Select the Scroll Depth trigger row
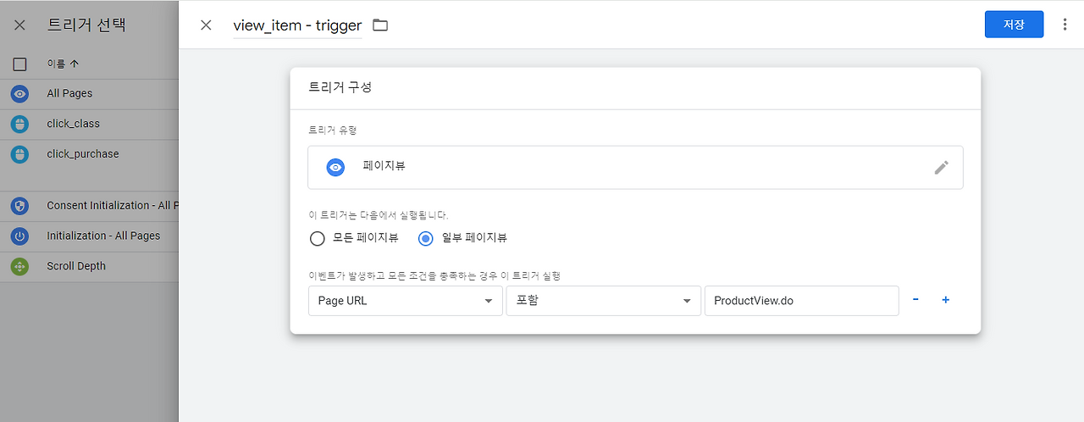This screenshot has height=422, width=1084. [x=89, y=267]
